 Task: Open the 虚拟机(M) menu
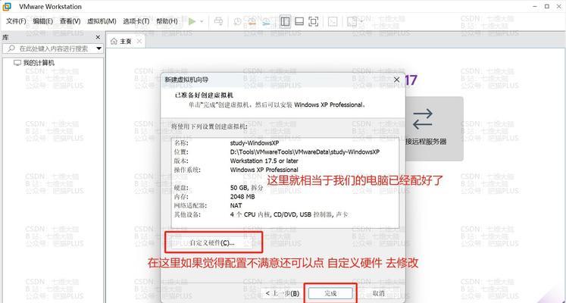pos(102,21)
